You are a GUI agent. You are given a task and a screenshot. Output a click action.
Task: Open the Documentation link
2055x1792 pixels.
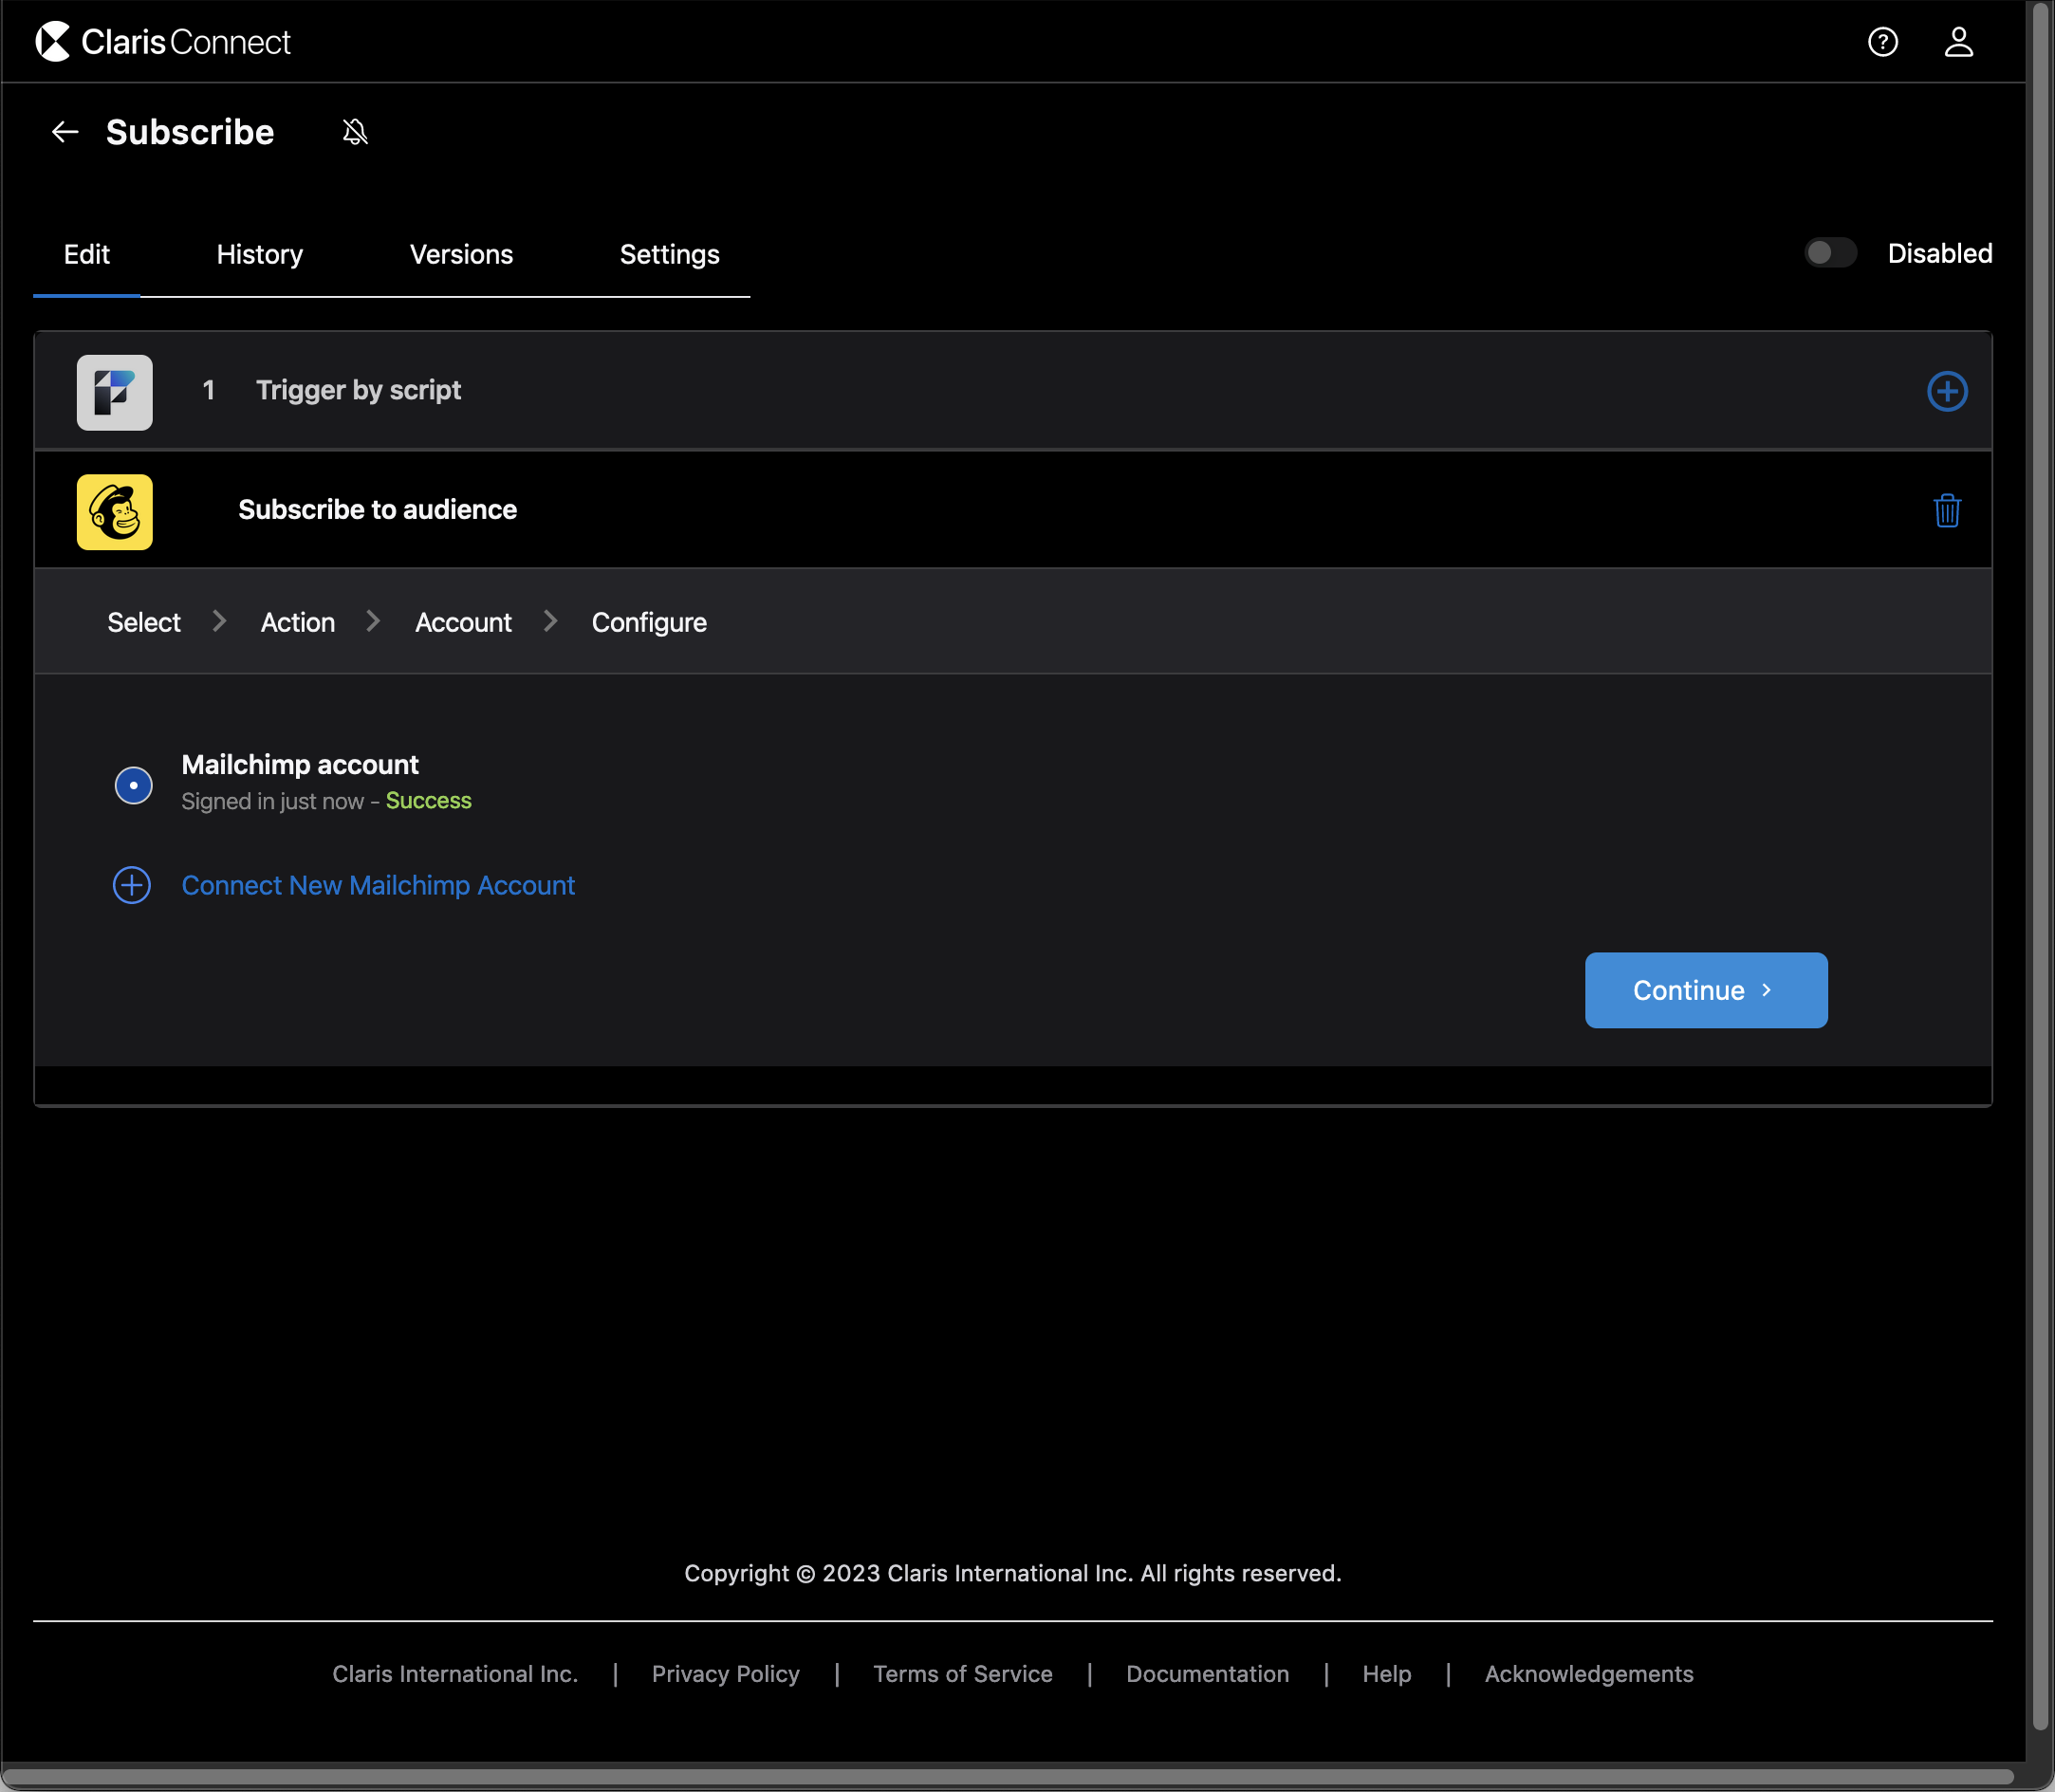point(1207,1673)
